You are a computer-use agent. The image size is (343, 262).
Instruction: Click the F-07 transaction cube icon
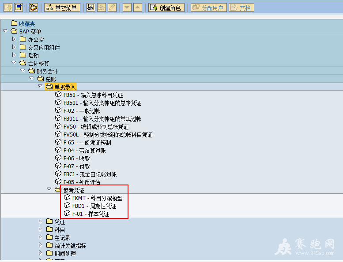[58, 166]
